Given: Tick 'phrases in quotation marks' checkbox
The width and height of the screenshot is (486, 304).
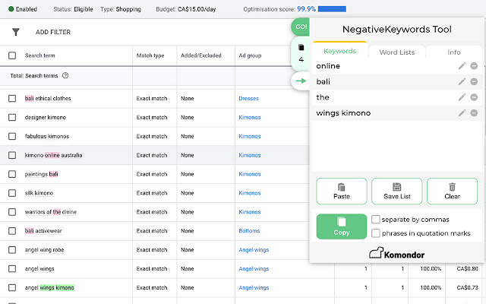Looking at the screenshot, I should [x=376, y=233].
